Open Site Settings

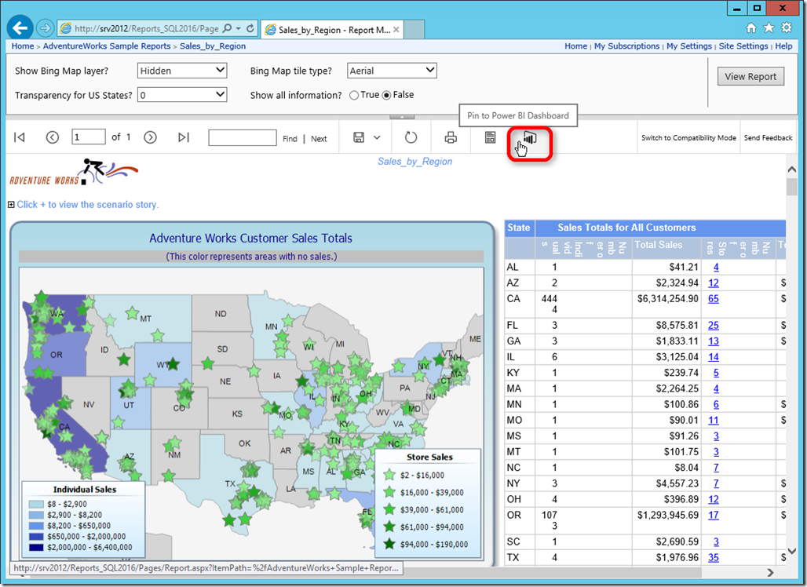[743, 46]
